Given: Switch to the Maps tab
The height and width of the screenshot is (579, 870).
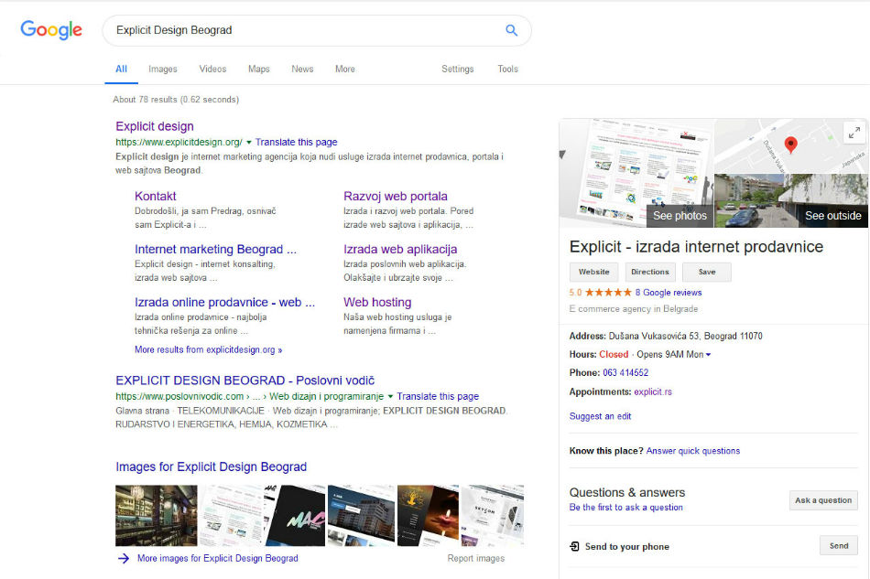Looking at the screenshot, I should tap(258, 69).
